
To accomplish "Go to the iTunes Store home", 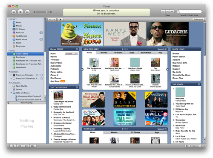I will [60, 20].
